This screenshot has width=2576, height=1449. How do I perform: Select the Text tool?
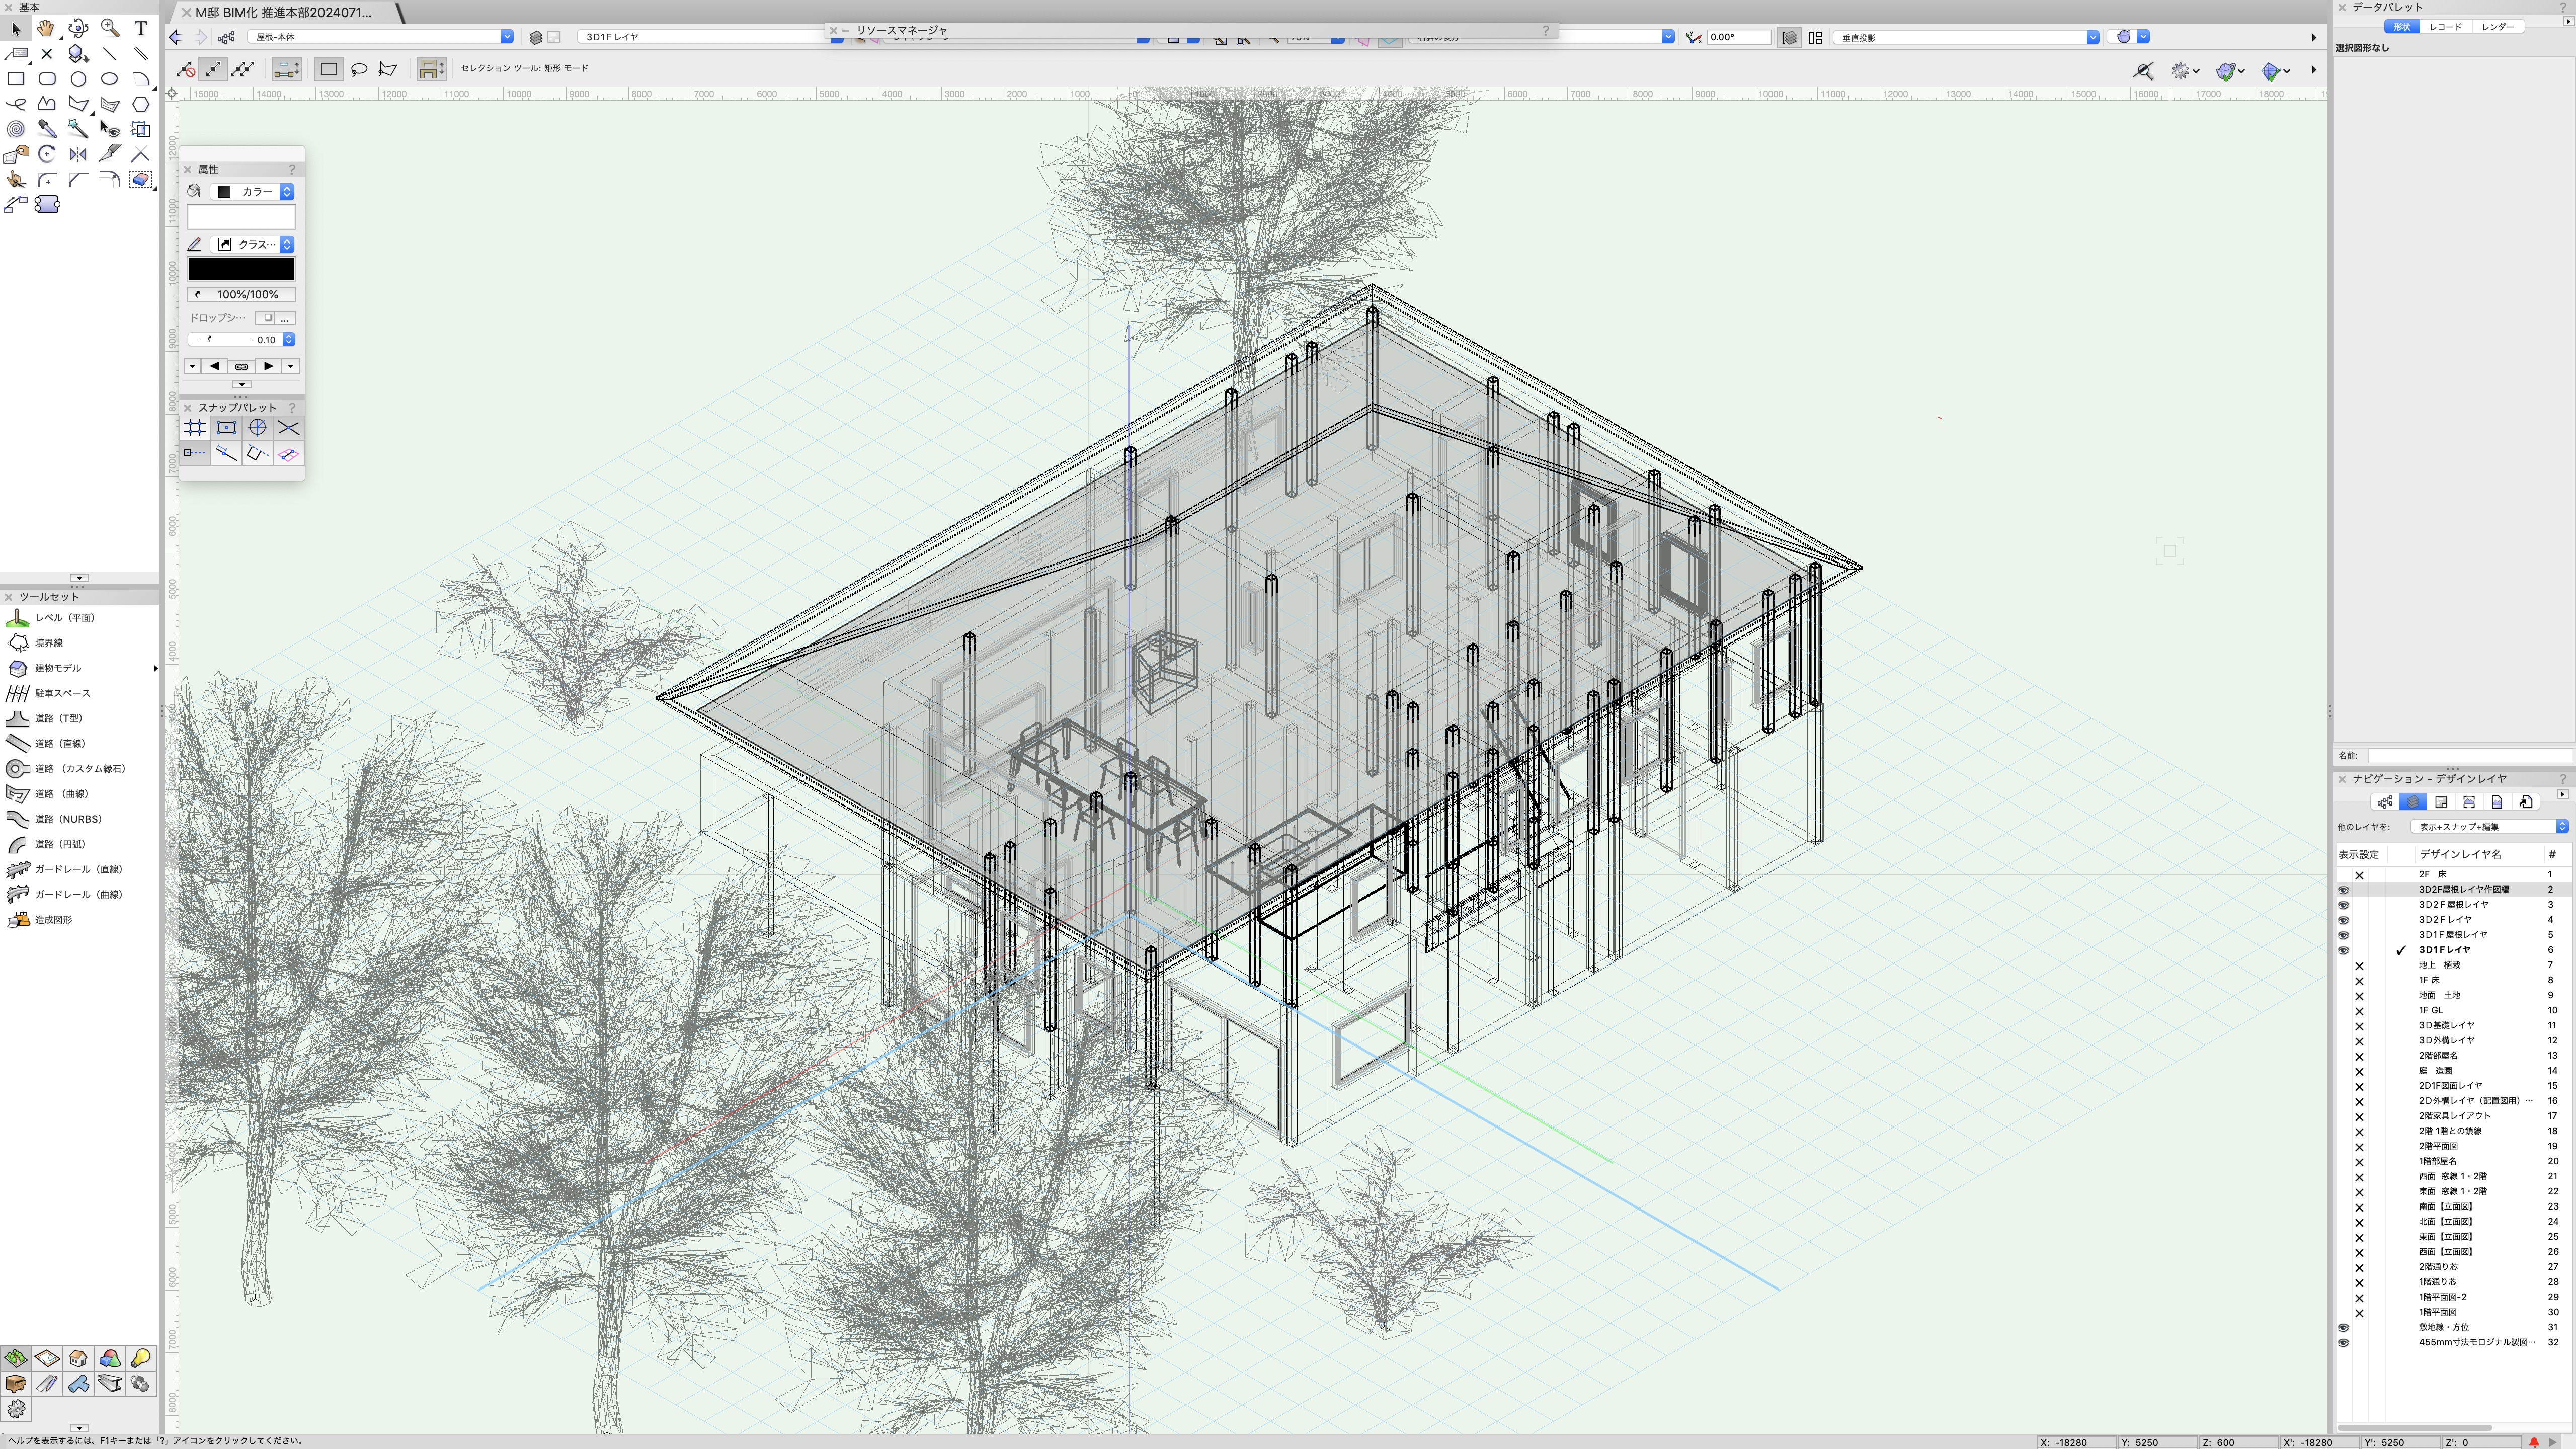click(x=140, y=28)
